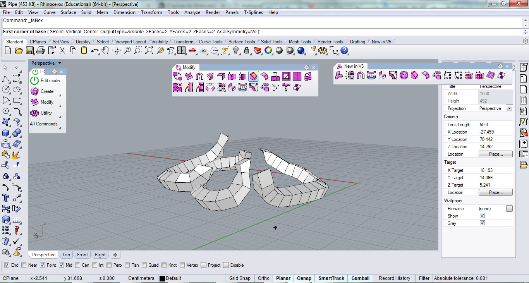
Task: Click the Explode tool icon
Action: [x=17, y=155]
